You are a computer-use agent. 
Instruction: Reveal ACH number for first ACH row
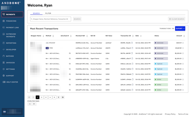[x=70, y=53]
